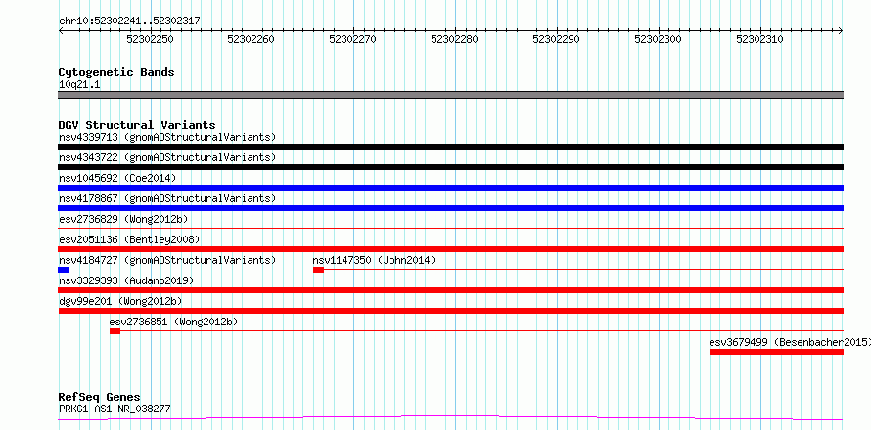Screen dimensions: 871x430
Task: Open the esv2736829 (Wong2012b) variant label
Action: 123,219
